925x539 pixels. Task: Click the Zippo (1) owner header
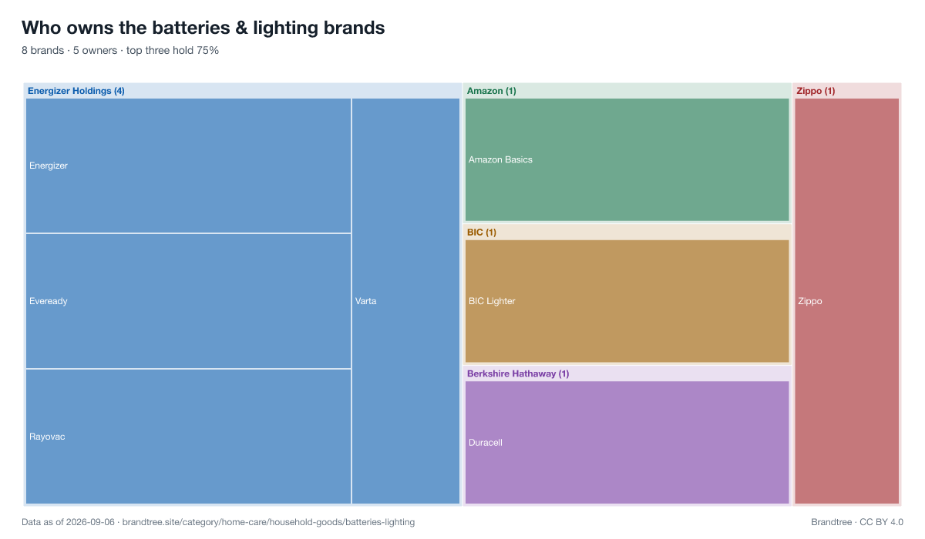[816, 91]
